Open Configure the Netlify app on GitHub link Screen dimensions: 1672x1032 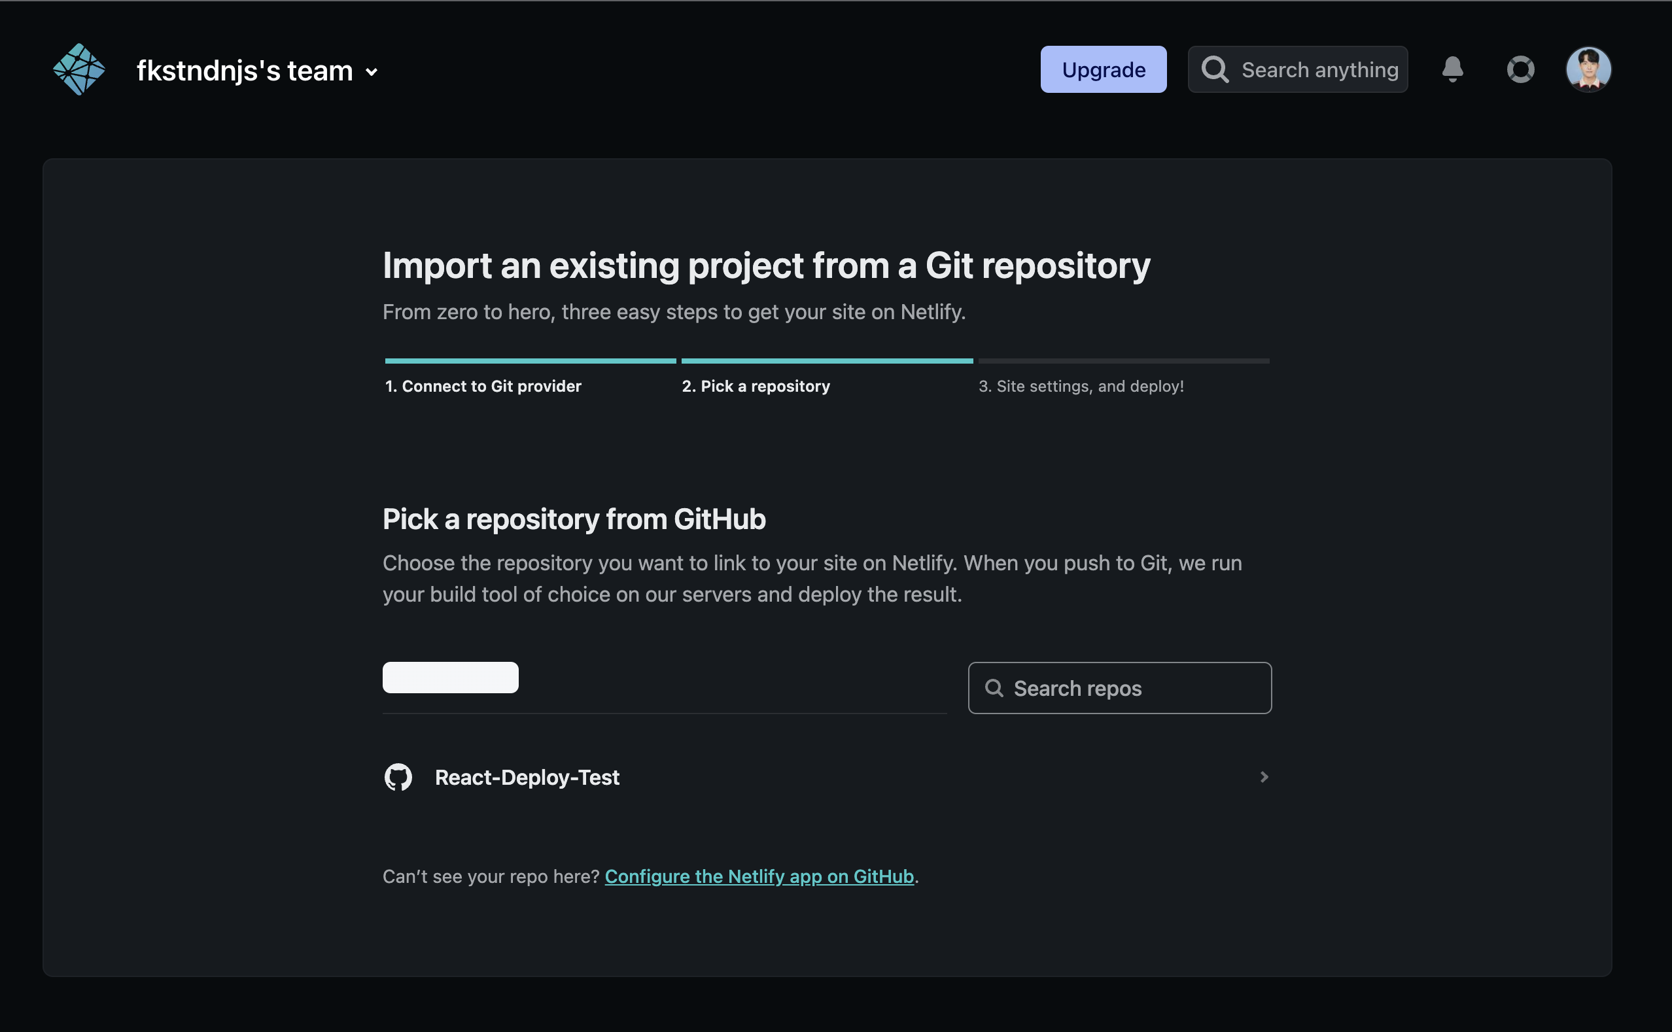[759, 876]
